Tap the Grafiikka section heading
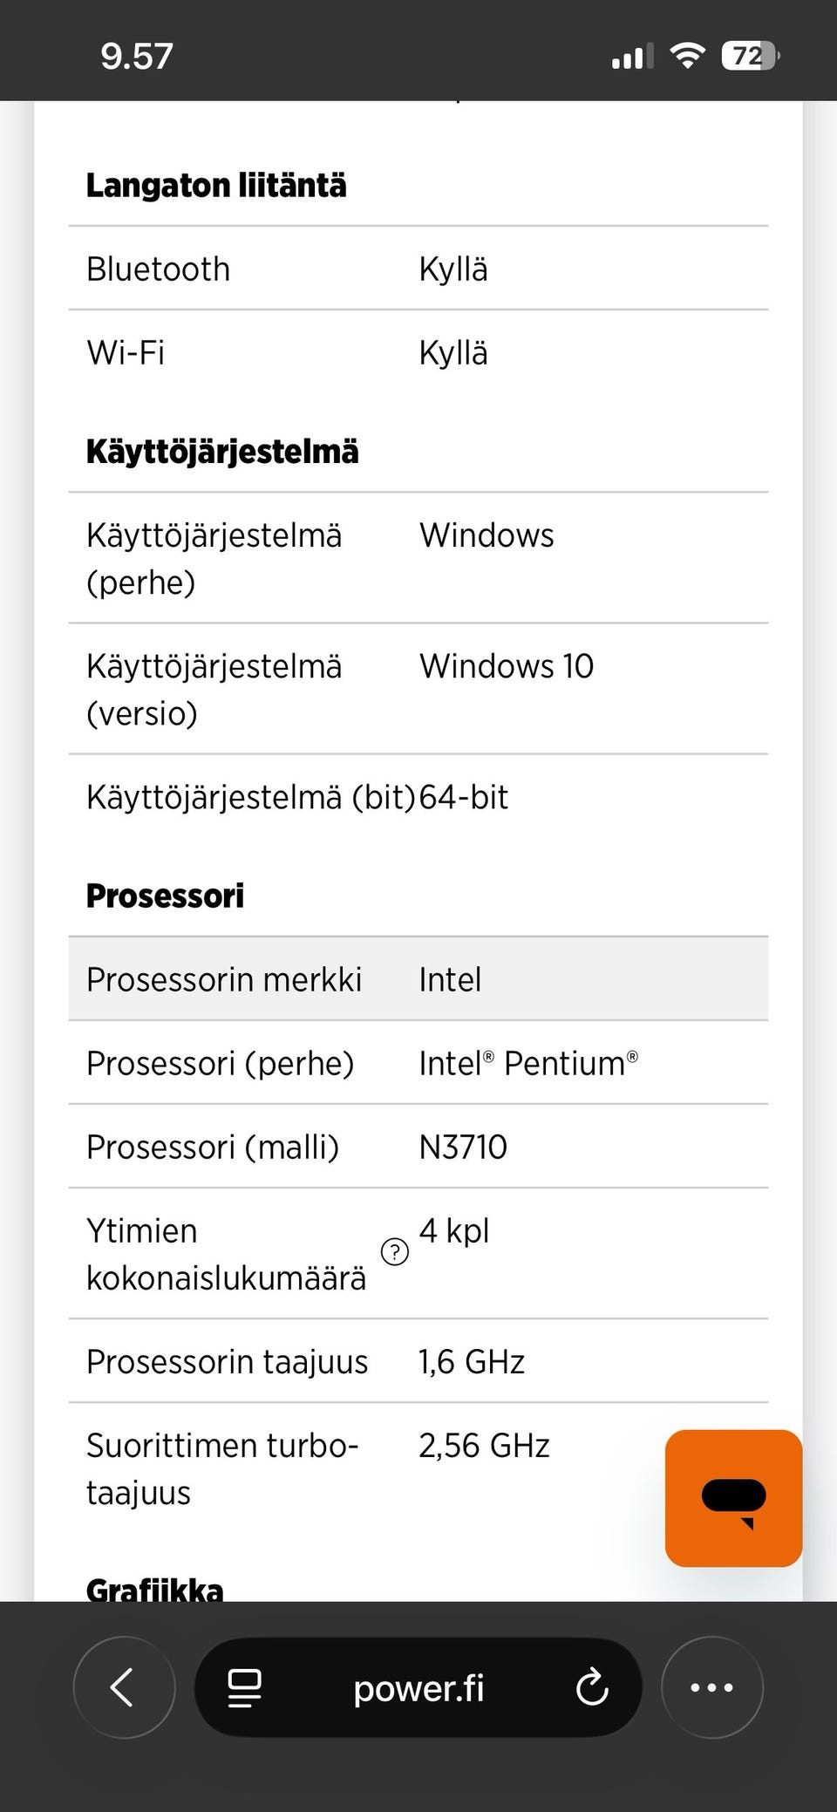This screenshot has height=1812, width=837. (x=155, y=1590)
